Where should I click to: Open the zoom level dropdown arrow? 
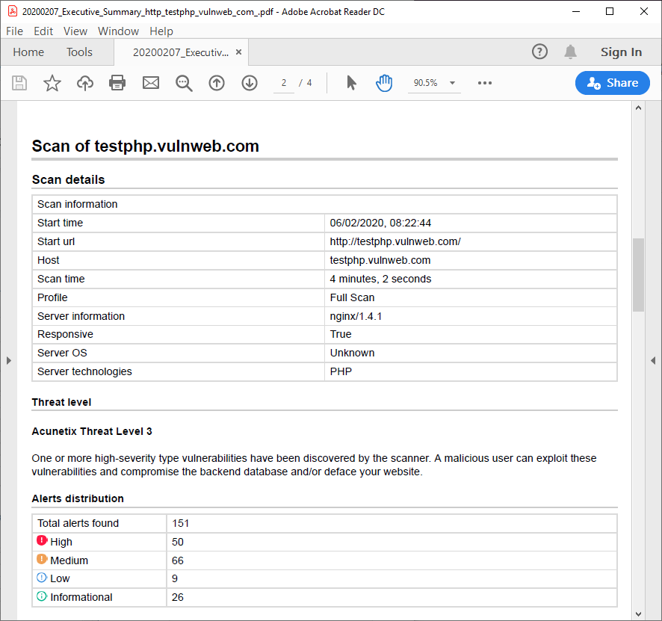pyautogui.click(x=452, y=83)
